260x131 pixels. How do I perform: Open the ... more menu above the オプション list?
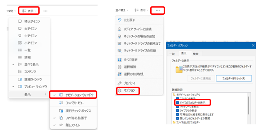tap(158, 10)
